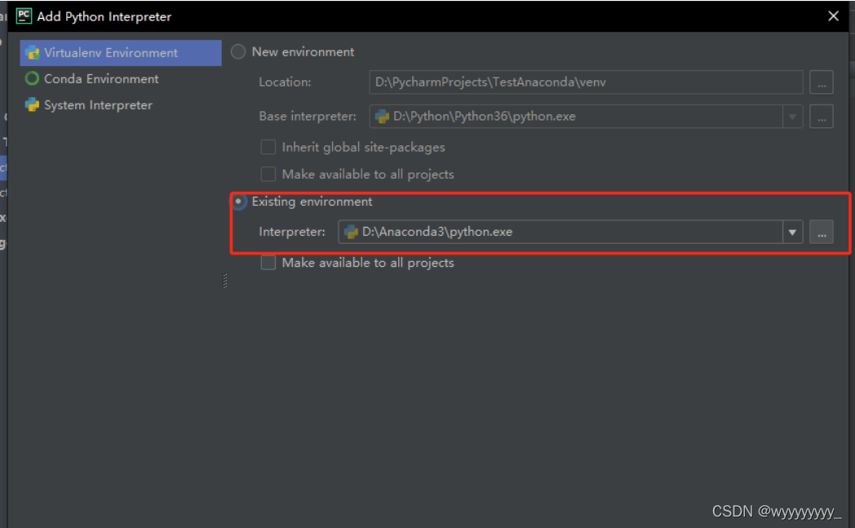Tick Inherit global site-packages checkbox

pos(268,147)
